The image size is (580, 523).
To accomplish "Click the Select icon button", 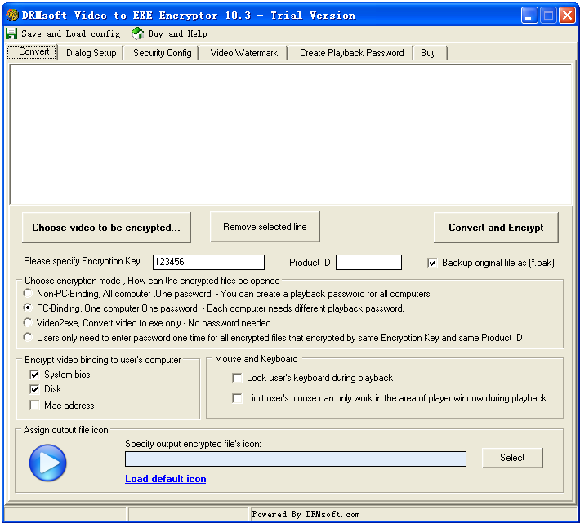I will (512, 458).
